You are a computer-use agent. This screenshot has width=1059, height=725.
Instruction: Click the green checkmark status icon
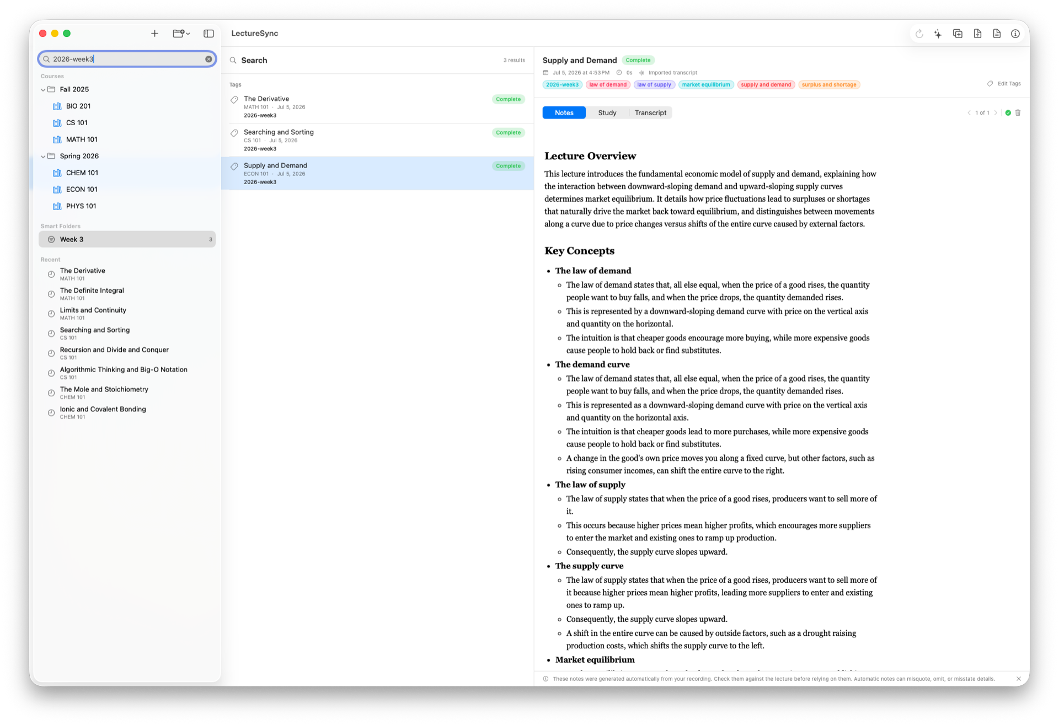[1008, 112]
